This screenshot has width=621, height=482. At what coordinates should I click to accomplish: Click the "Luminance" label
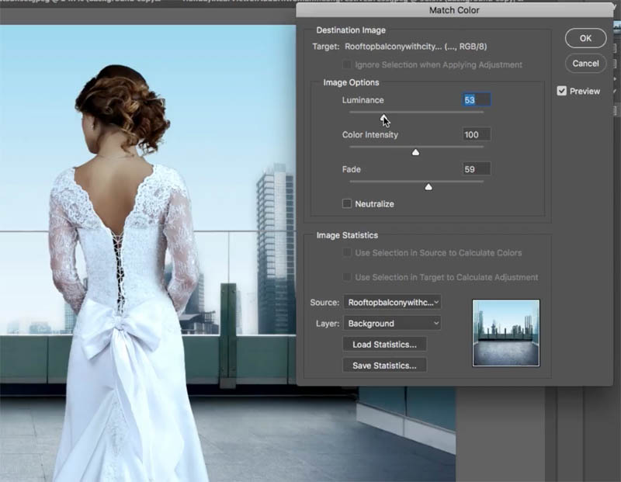(x=363, y=100)
